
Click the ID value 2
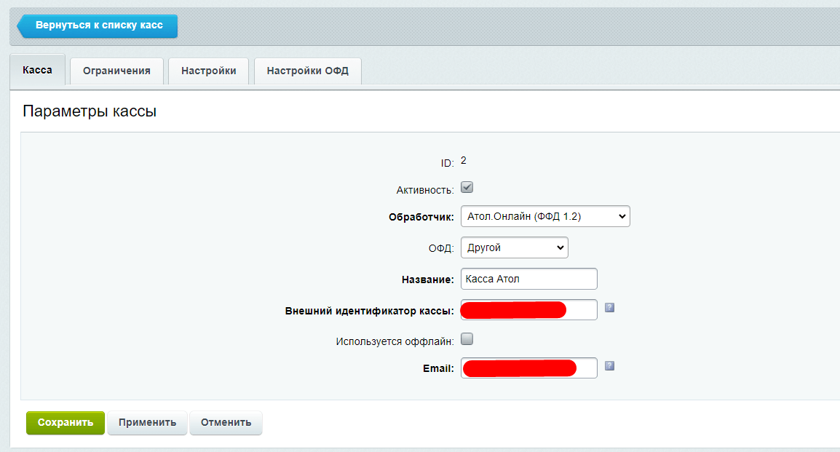tap(464, 160)
